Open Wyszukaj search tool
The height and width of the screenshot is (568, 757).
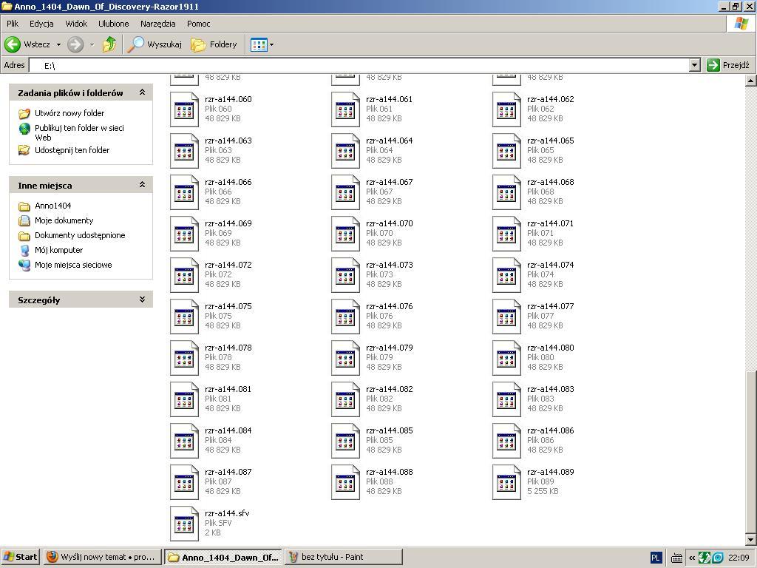155,44
